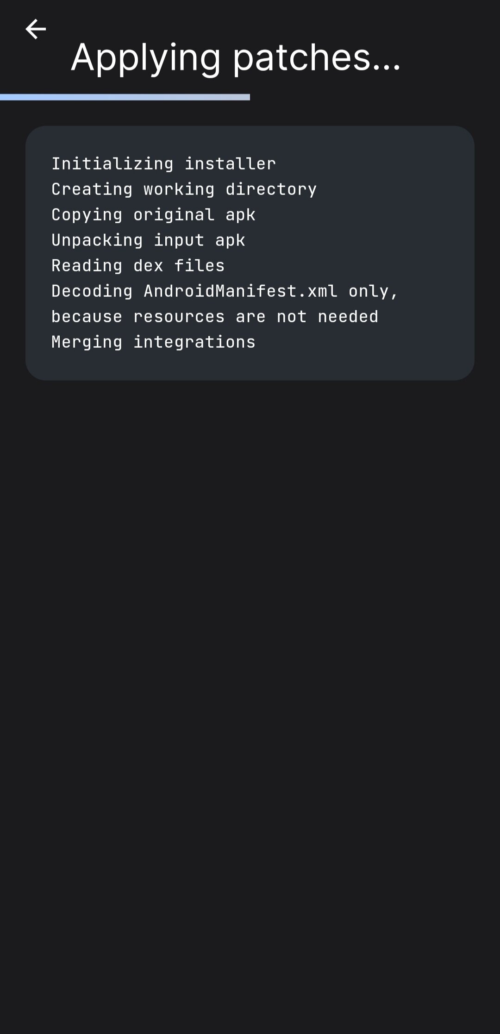The height and width of the screenshot is (1034, 500).
Task: Select the 'Creating working directory' log line
Action: click(x=184, y=189)
